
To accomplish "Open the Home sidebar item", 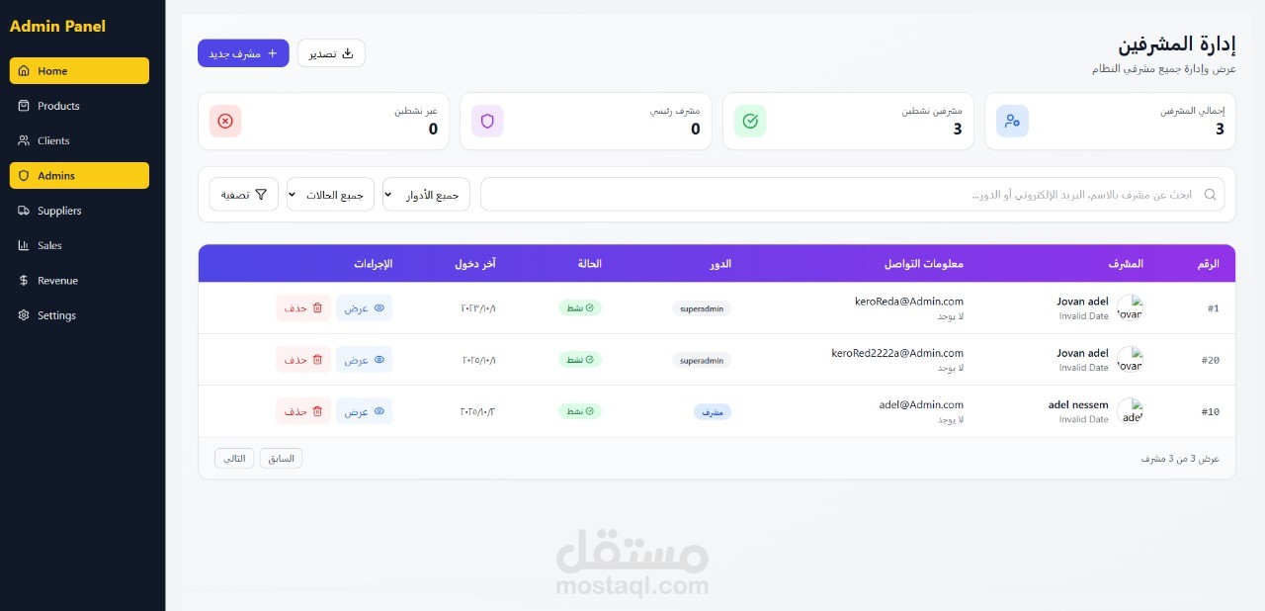I will [79, 71].
